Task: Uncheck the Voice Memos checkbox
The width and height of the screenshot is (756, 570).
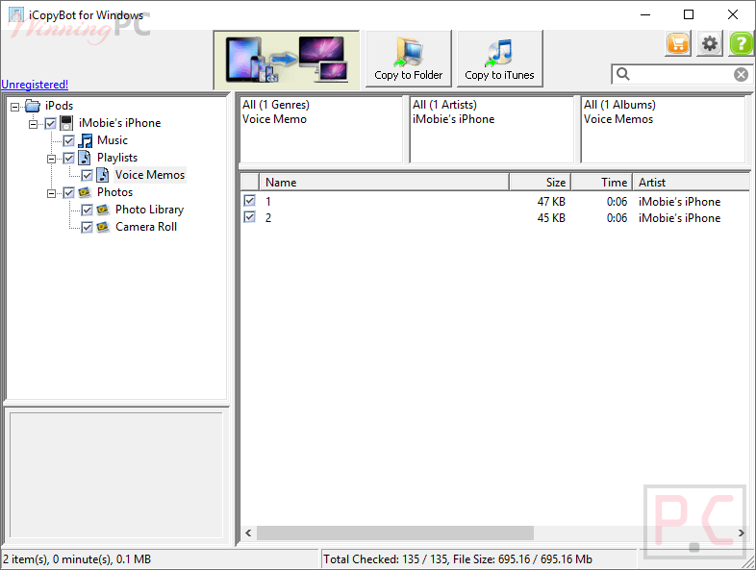Action: pyautogui.click(x=87, y=175)
